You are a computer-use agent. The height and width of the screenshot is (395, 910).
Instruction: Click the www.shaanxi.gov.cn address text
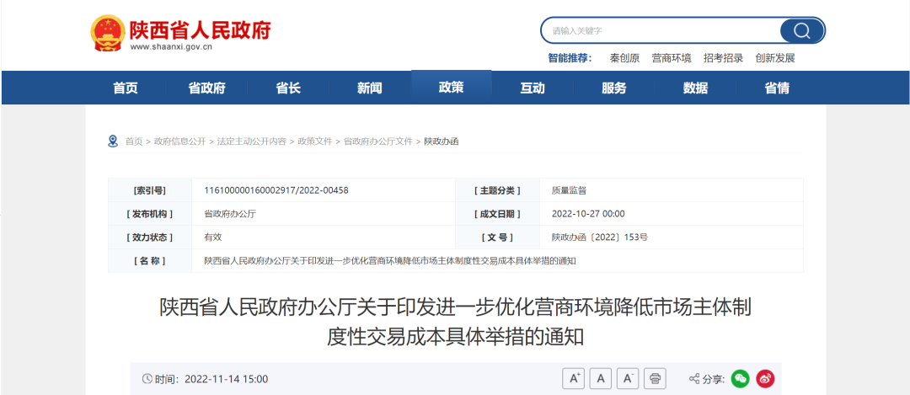click(171, 47)
